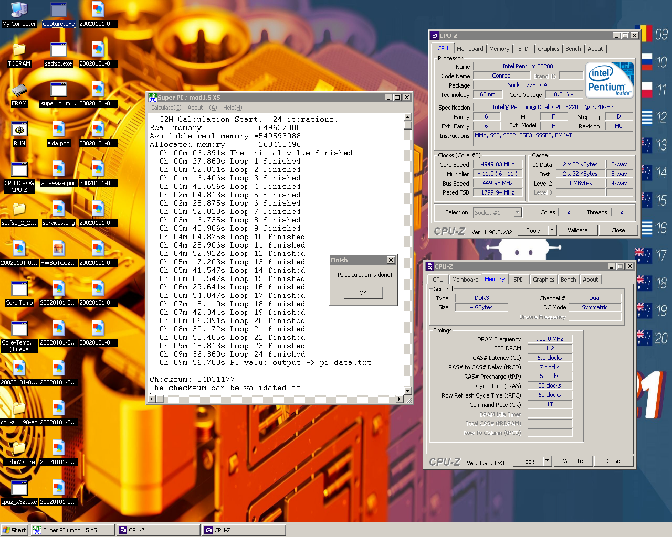Switch to Mainboard tab in upper CPU-Z window

(470, 49)
